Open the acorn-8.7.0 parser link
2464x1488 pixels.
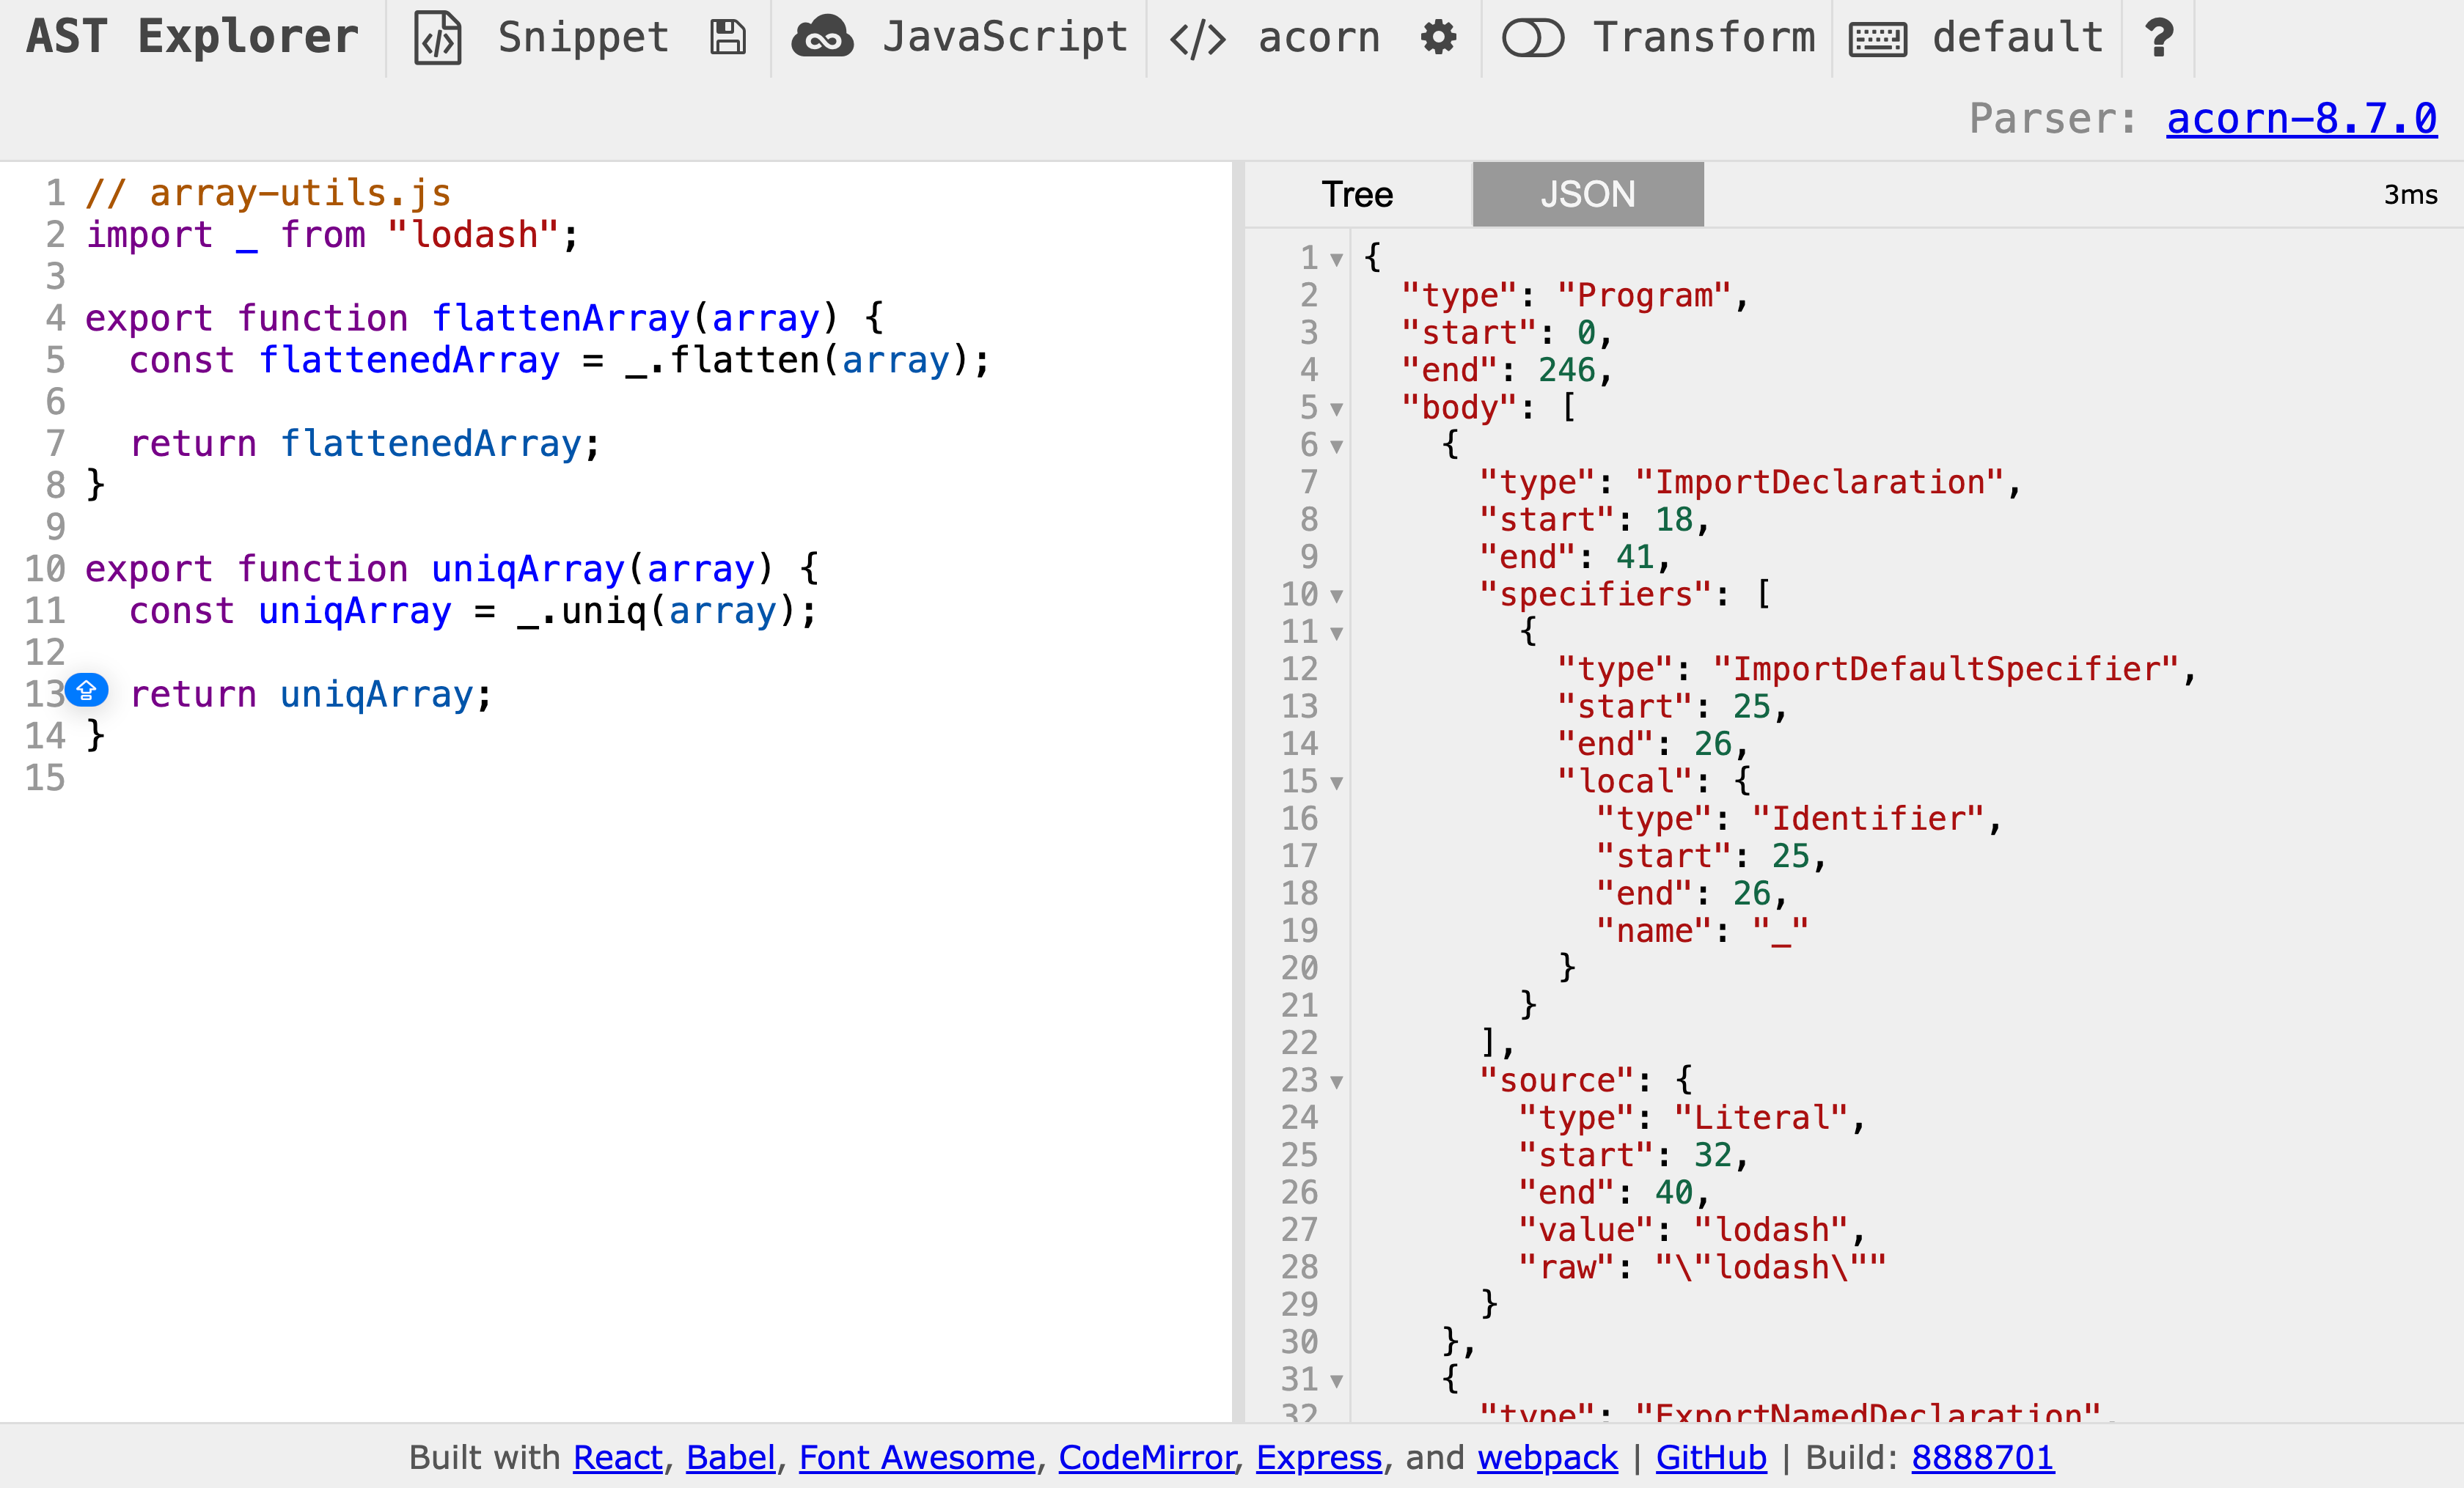2301,118
